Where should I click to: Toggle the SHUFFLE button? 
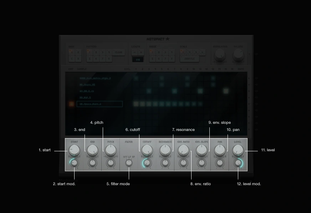189,59
